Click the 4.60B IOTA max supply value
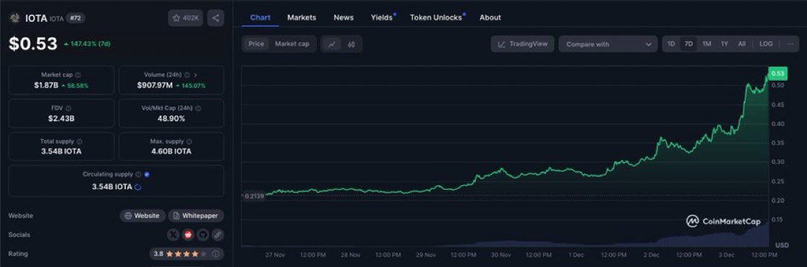Image resolution: width=807 pixels, height=267 pixels. tap(171, 152)
